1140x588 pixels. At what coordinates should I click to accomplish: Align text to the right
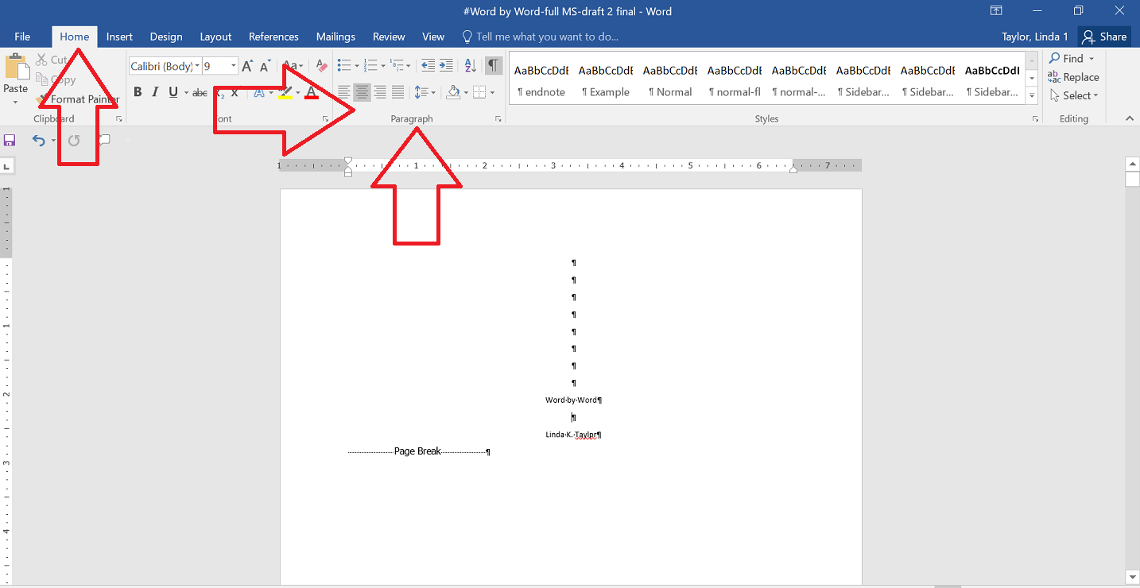[380, 92]
